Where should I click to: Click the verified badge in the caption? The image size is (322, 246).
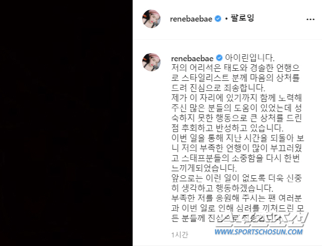tap(219, 58)
